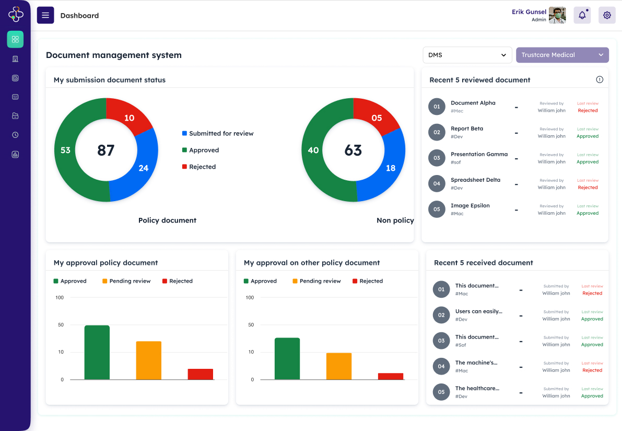This screenshot has height=431, width=622.
Task: Toggle the Submitted for review legend item
Action: (x=218, y=133)
